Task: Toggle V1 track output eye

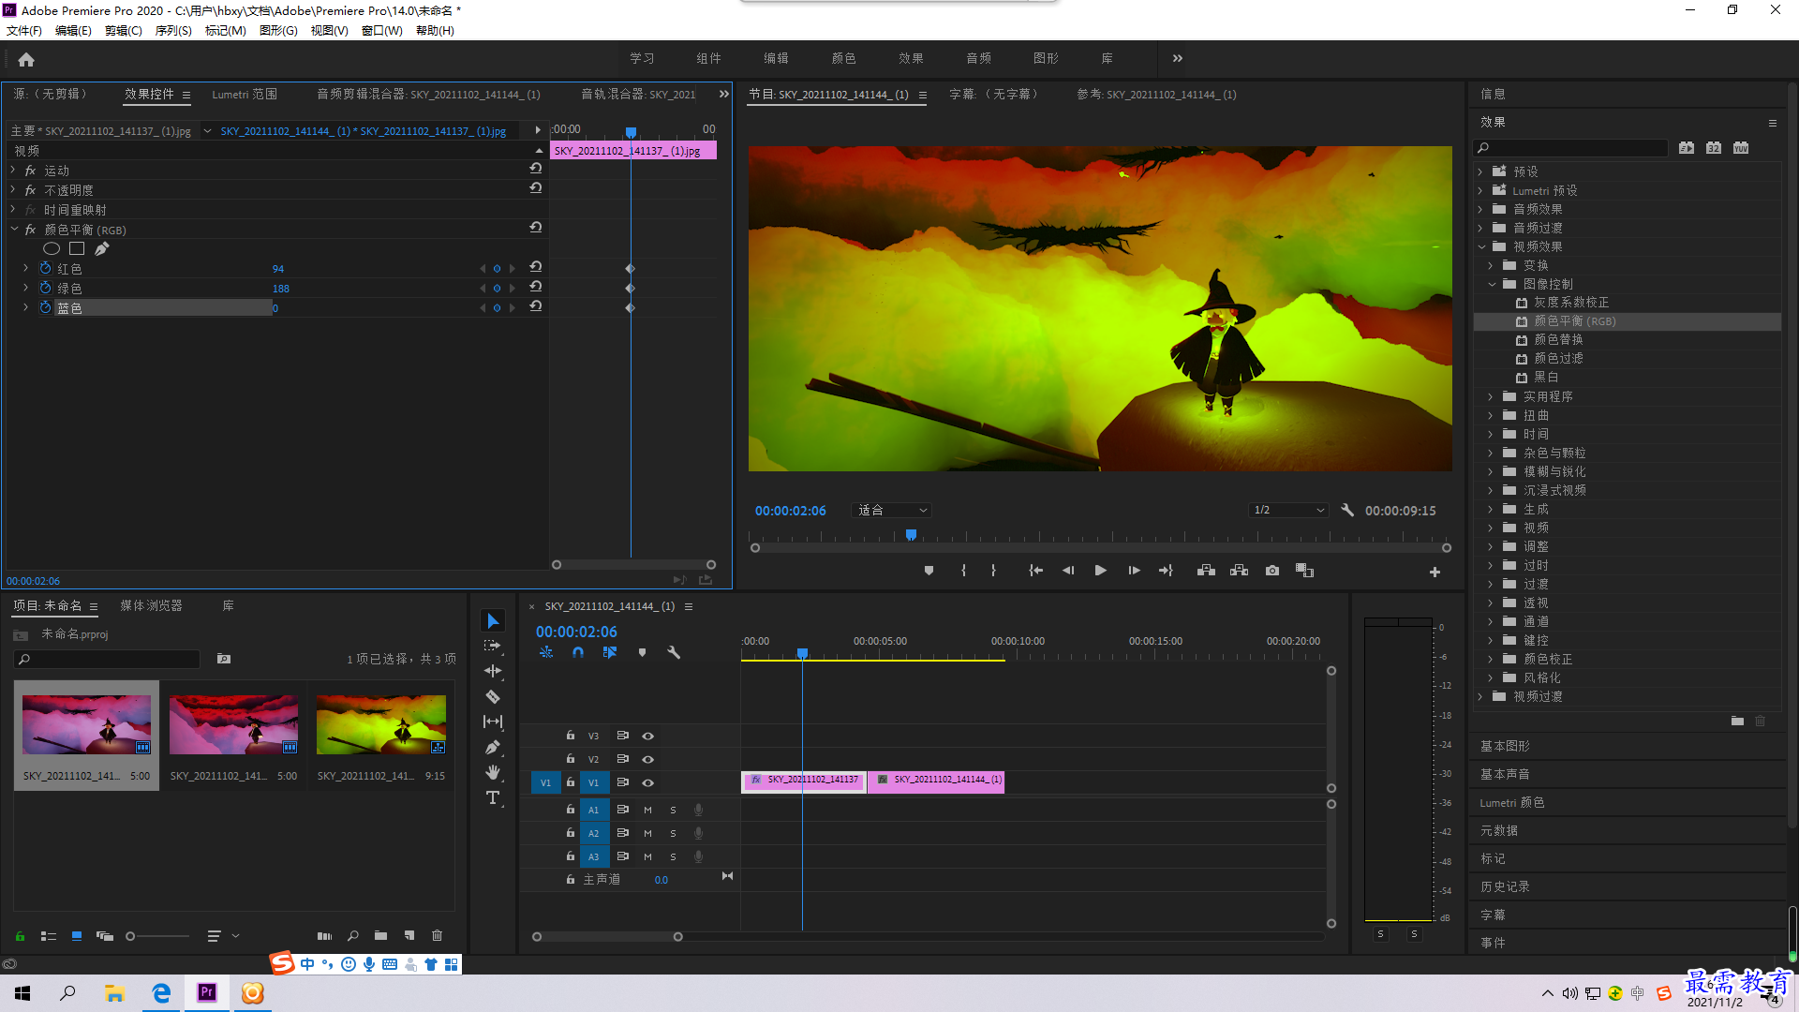Action: 647,782
